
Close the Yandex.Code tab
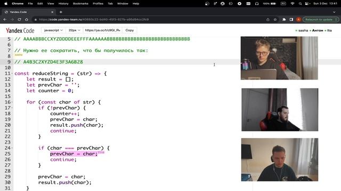(52, 12)
